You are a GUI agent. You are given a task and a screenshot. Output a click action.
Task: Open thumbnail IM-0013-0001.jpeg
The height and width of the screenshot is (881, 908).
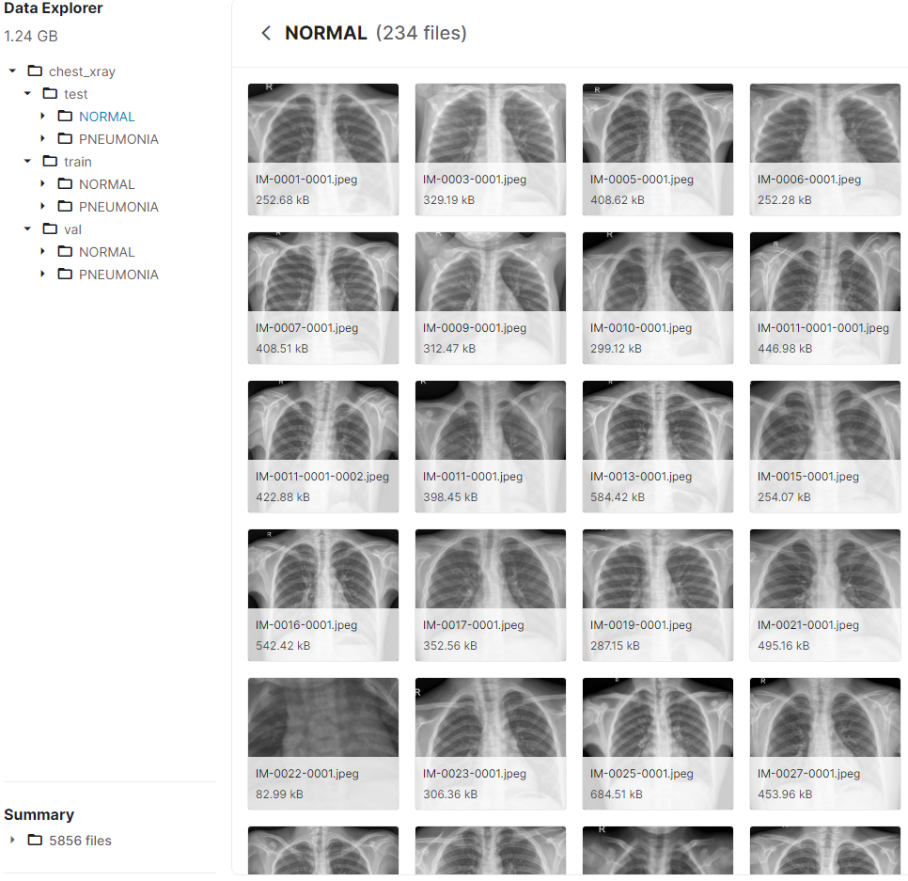click(658, 447)
